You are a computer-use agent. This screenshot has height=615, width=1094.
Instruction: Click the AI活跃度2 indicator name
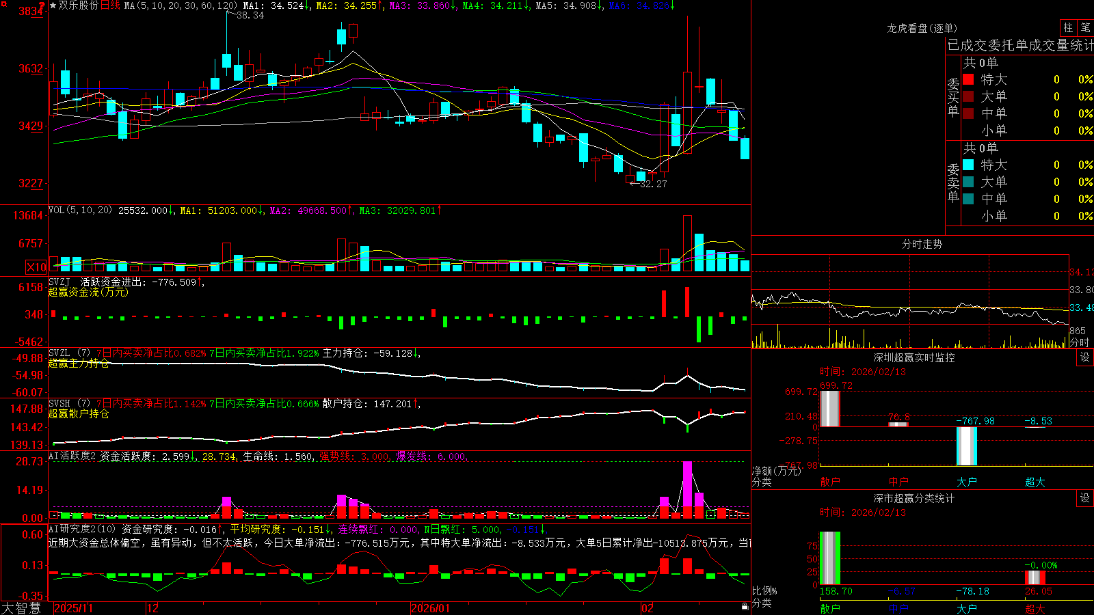[72, 456]
